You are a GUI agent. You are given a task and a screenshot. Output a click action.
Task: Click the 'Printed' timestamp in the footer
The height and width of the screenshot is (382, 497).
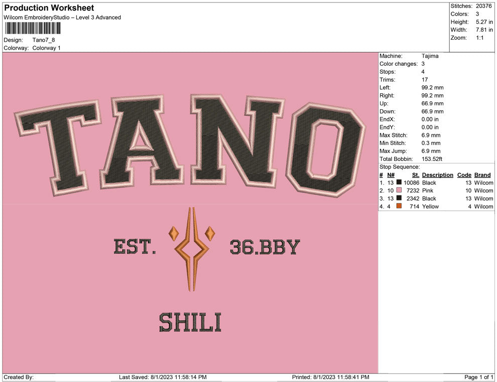[331, 377]
